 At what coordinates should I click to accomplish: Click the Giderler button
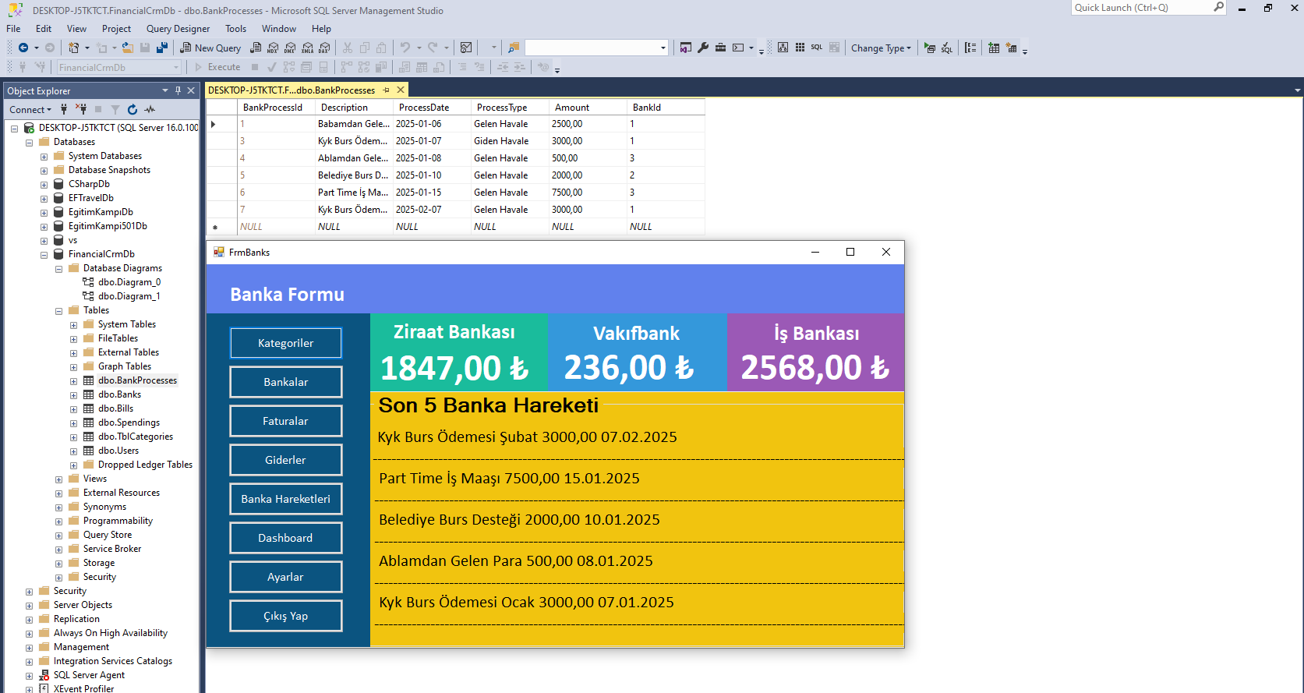(286, 460)
